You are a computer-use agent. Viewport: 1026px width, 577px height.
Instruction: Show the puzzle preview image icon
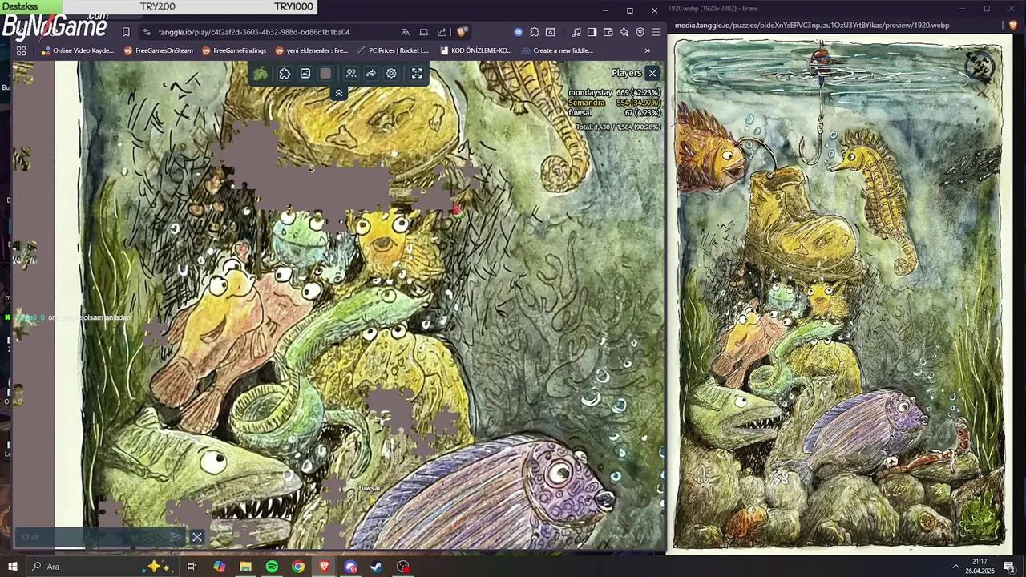305,74
